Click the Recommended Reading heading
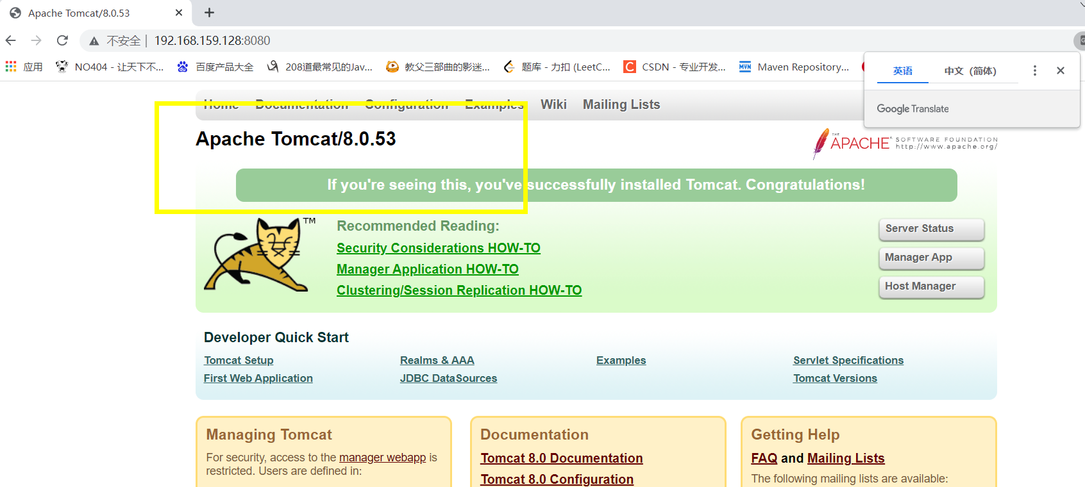Screen dimensions: 1085x487 coord(418,226)
